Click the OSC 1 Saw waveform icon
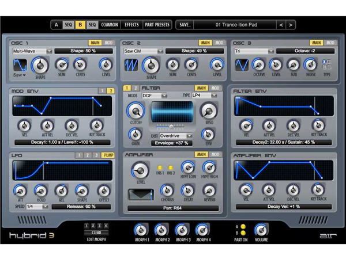 (x=20, y=67)
